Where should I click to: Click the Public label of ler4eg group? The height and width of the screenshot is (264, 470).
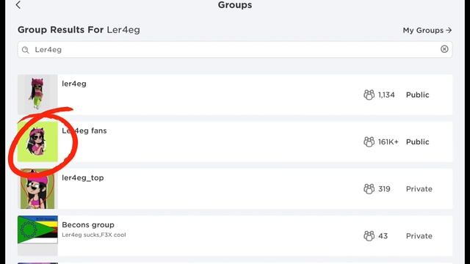tap(418, 95)
